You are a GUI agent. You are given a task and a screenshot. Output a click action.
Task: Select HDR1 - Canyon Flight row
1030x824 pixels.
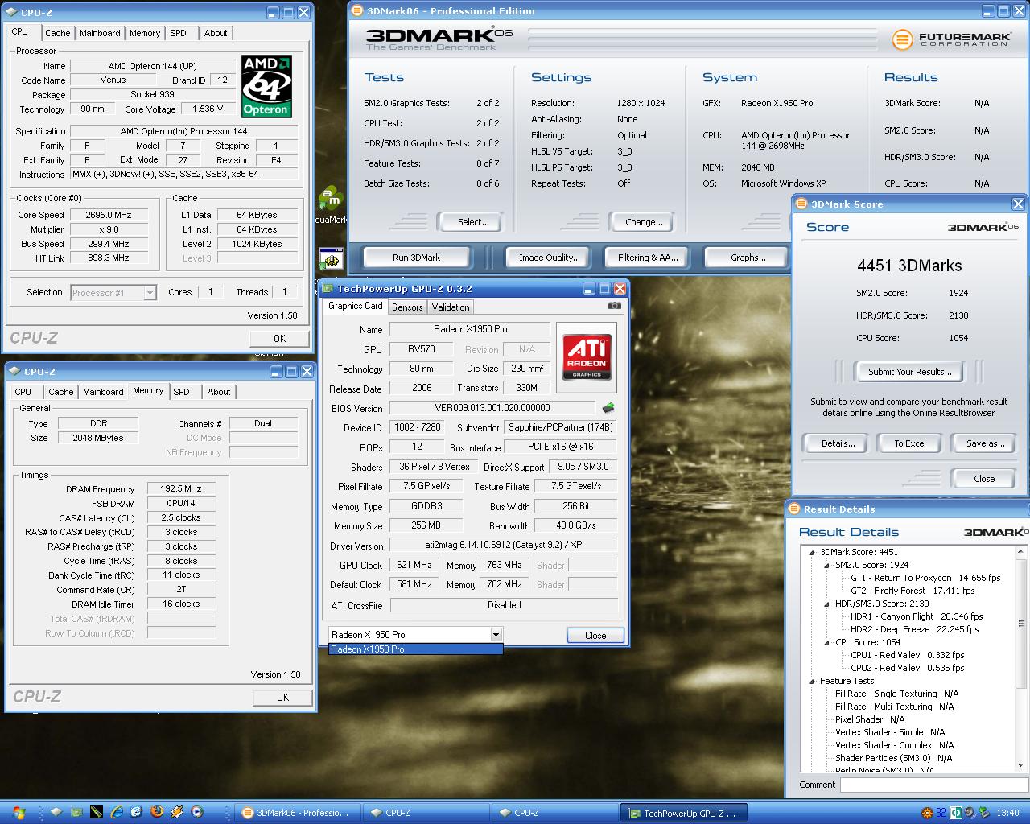pos(917,616)
